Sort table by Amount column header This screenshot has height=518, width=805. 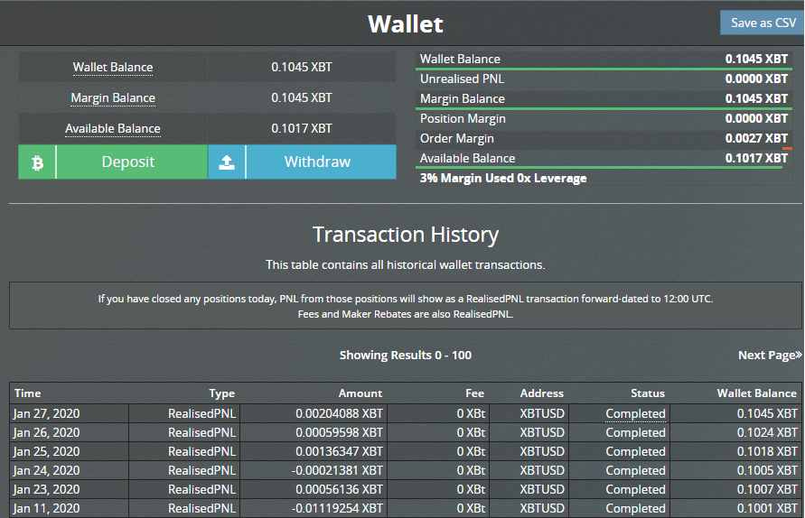coord(360,393)
